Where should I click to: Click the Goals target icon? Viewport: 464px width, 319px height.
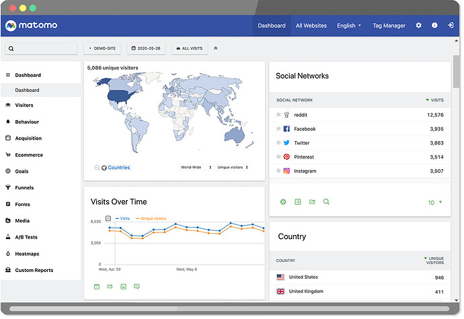[8, 171]
